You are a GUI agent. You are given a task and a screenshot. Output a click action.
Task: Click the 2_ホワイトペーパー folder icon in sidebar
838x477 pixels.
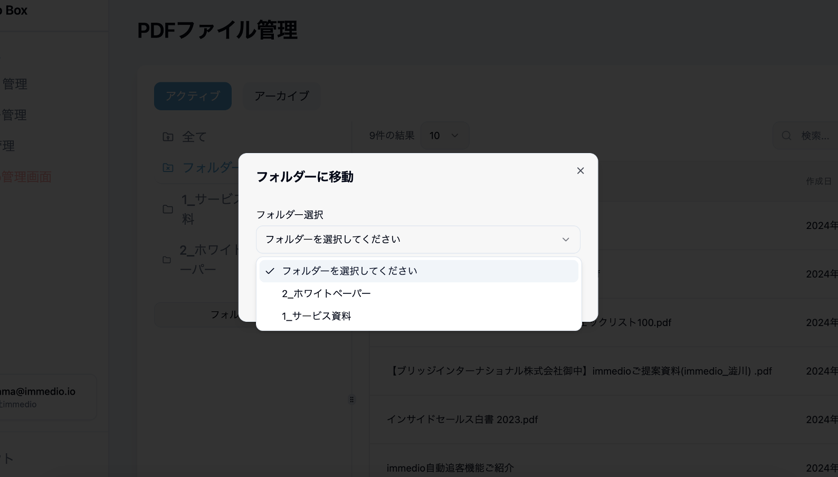167,260
